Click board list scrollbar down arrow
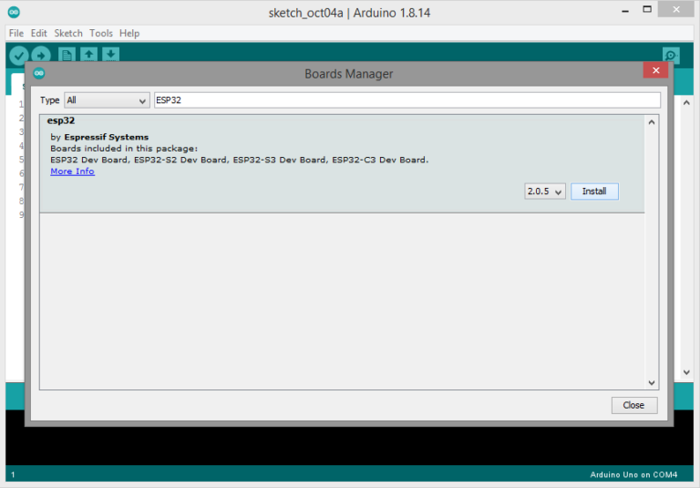 652,383
